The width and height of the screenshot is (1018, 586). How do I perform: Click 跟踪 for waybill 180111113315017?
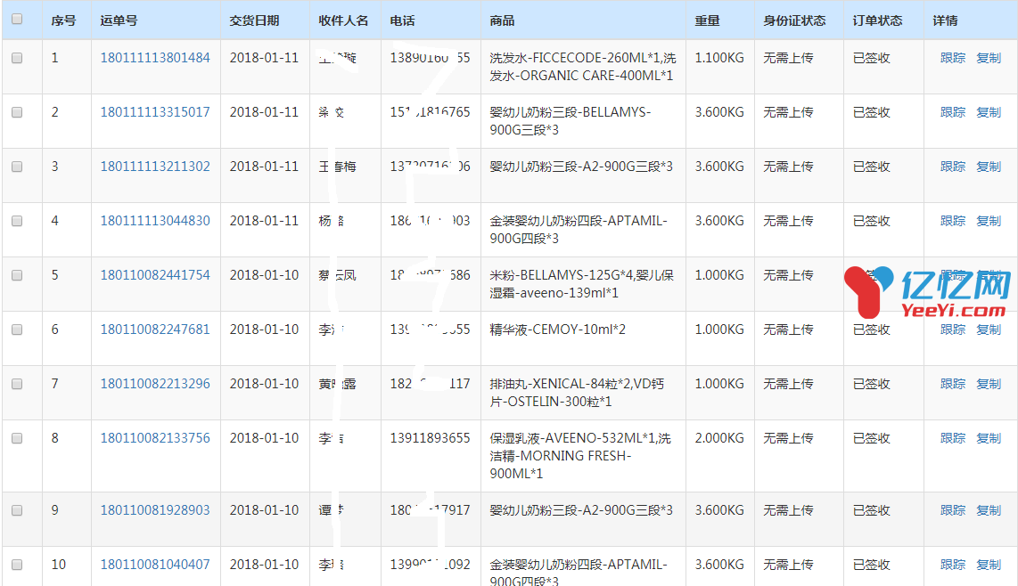pos(952,112)
